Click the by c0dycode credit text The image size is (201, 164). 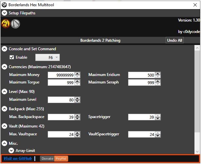click(x=189, y=32)
